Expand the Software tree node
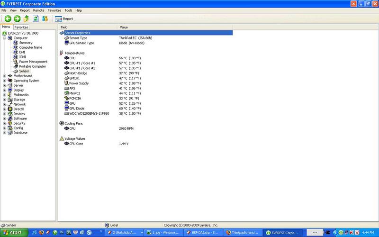 tap(5, 118)
